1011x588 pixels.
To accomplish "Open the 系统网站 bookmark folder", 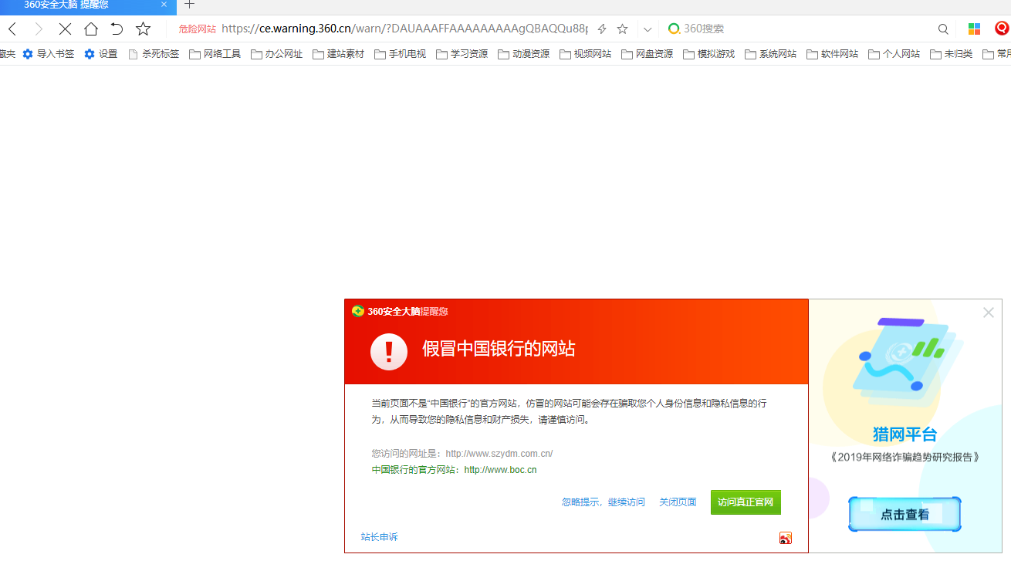I will [771, 54].
